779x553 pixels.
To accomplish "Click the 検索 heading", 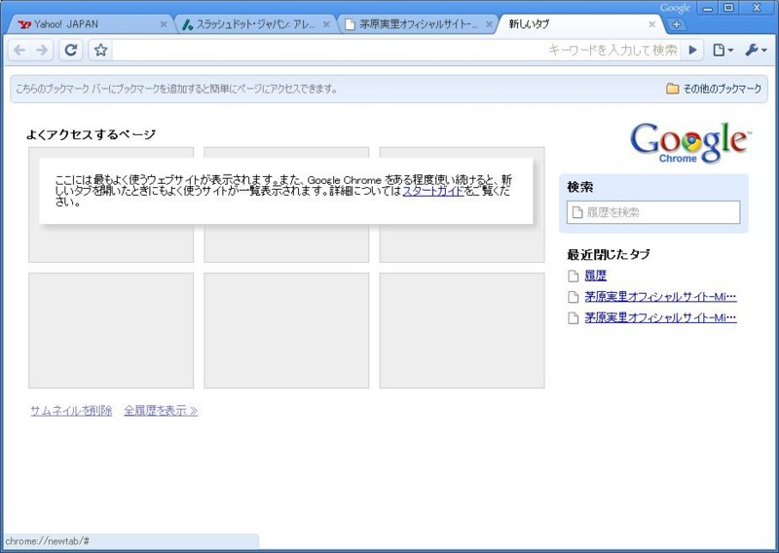I will (x=579, y=187).
